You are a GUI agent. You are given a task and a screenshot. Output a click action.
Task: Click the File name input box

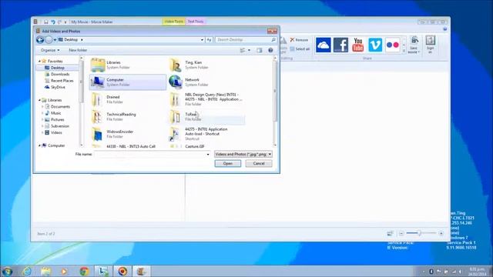(x=152, y=154)
